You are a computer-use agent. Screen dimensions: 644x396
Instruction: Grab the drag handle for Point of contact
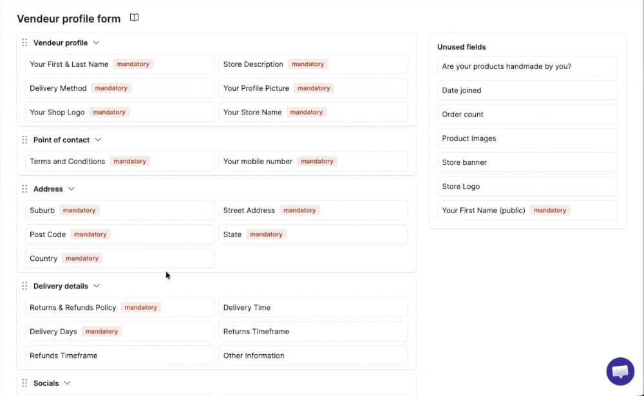[x=24, y=140]
